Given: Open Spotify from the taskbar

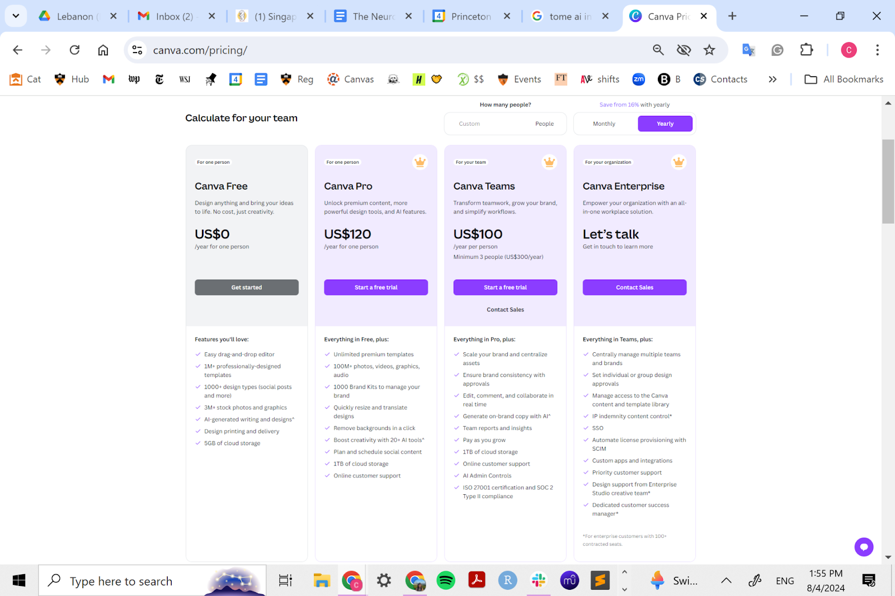Looking at the screenshot, I should click(x=446, y=581).
